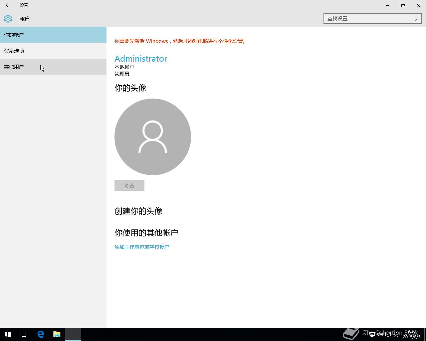Open the clock showing 9:38
This screenshot has width=426, height=341.
[412, 334]
